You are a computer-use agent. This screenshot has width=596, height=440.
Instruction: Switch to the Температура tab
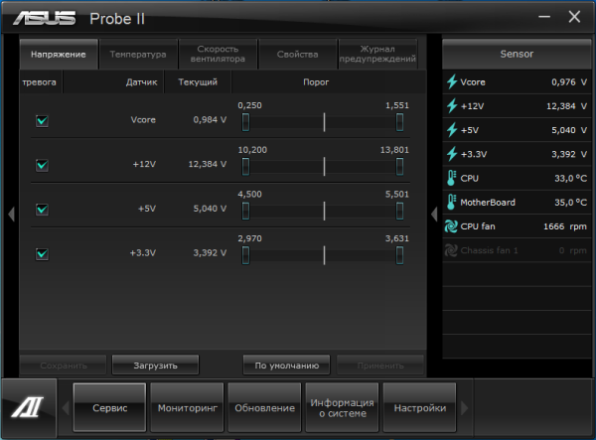pos(138,54)
